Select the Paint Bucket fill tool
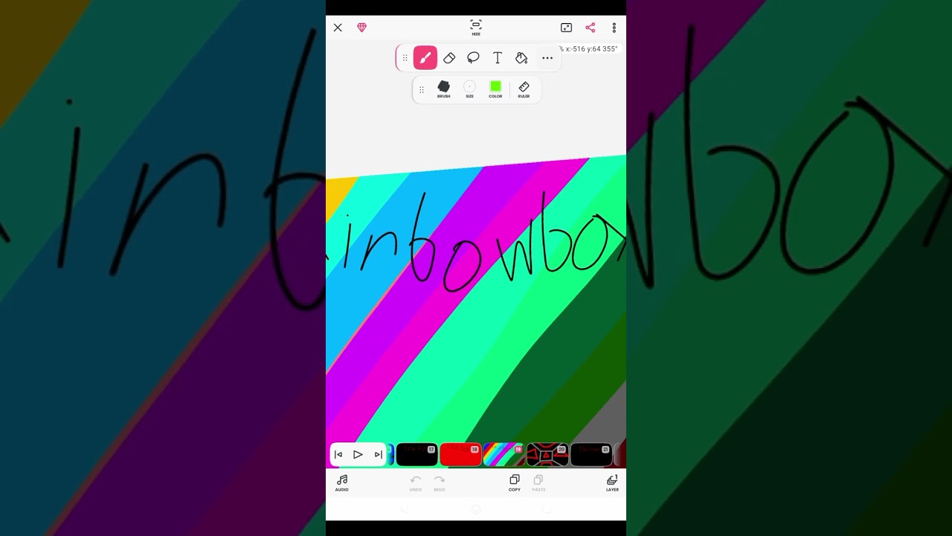This screenshot has width=952, height=536. 521,57
